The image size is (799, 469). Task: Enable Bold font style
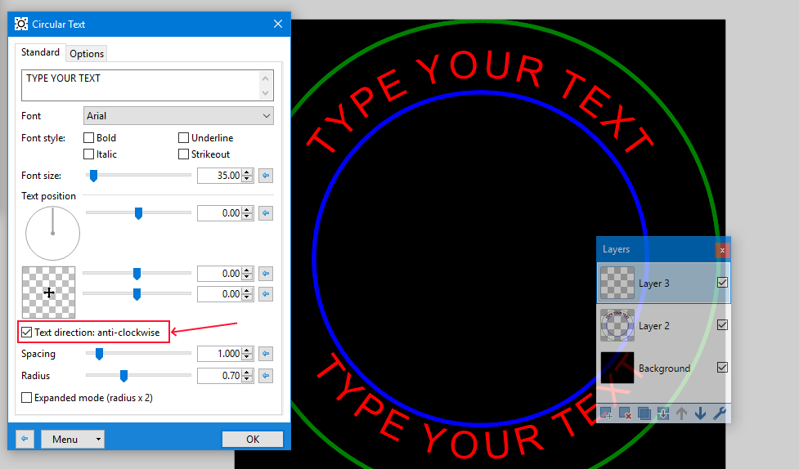[x=88, y=138]
